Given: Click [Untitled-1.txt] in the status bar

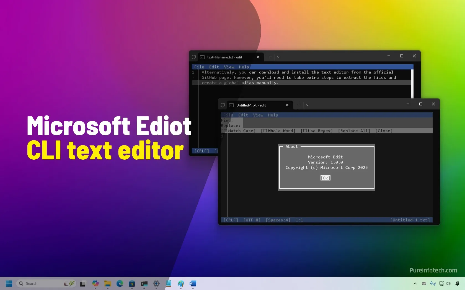Looking at the screenshot, I should coord(410,220).
